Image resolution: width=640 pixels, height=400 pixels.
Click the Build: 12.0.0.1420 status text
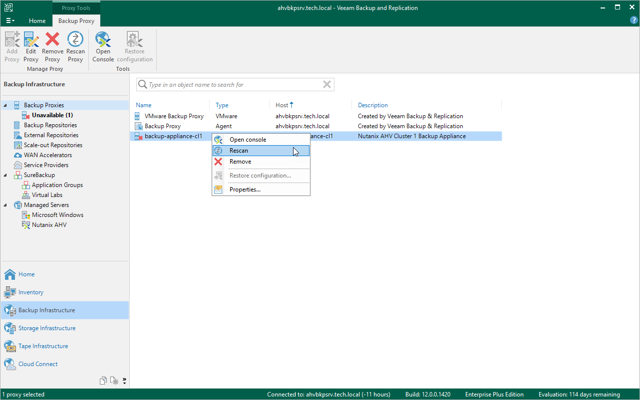point(428,395)
